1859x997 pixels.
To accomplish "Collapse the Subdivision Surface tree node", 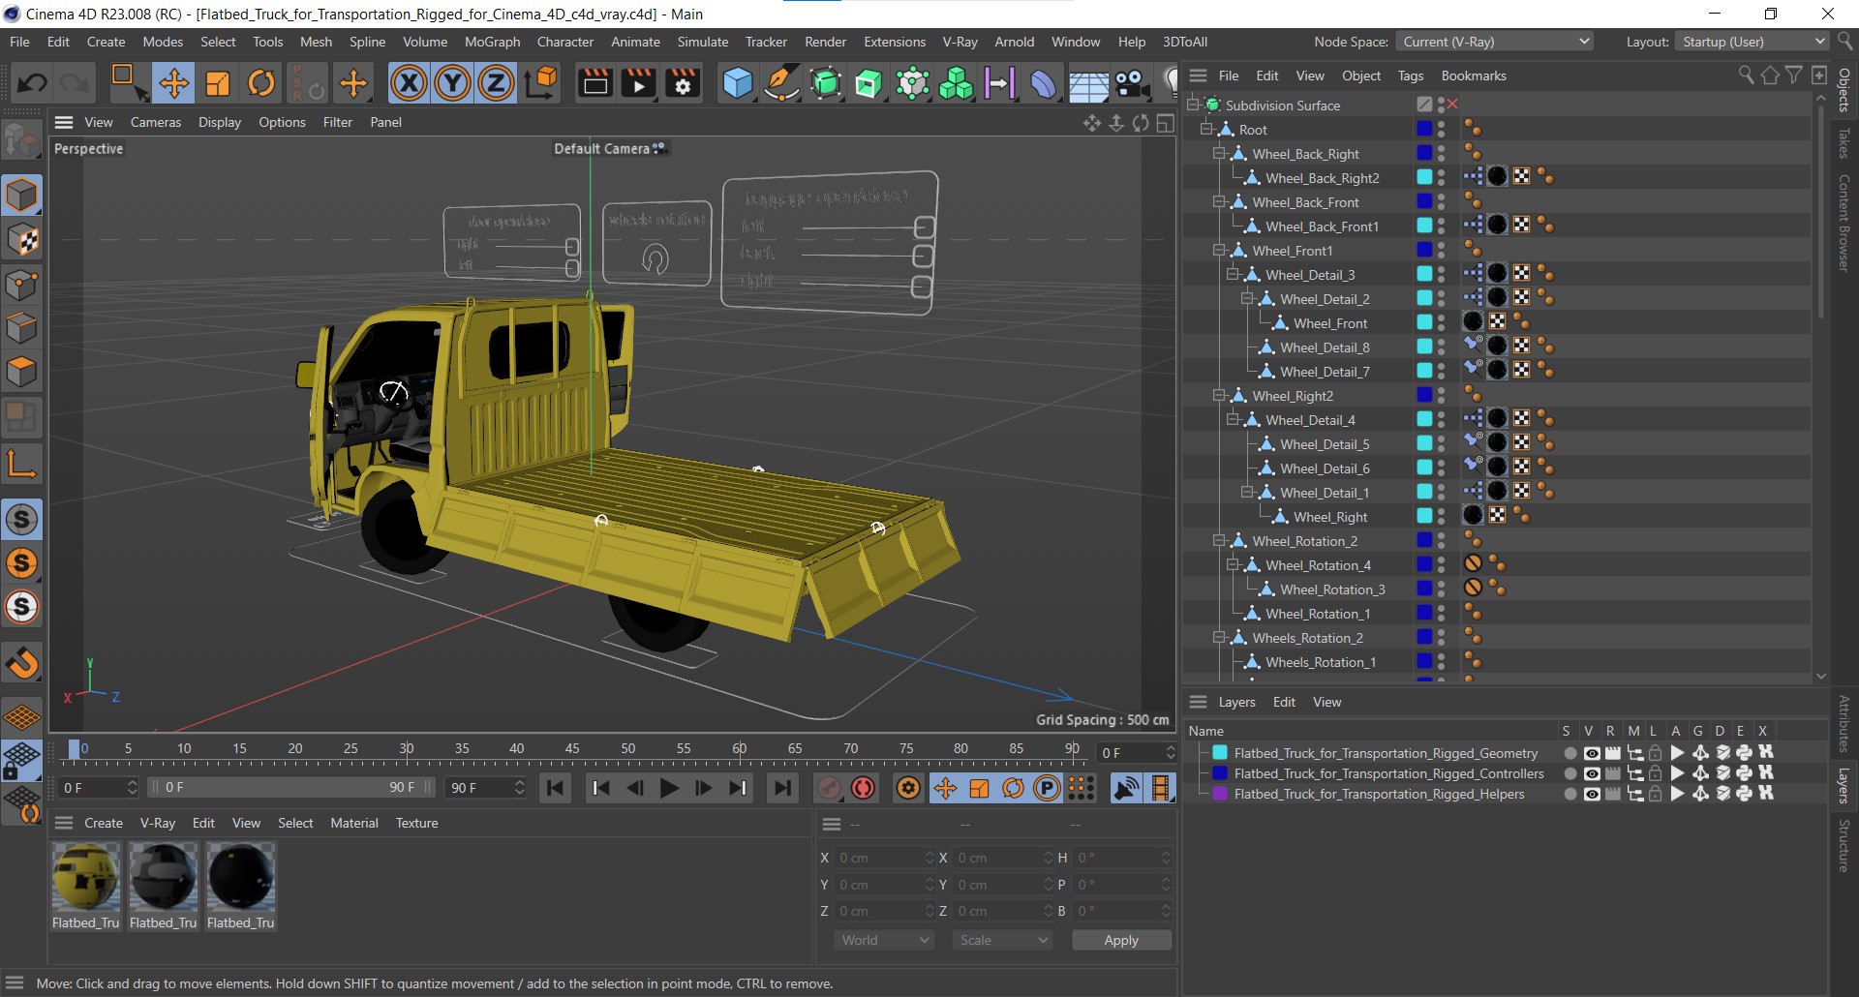I will [x=1193, y=105].
